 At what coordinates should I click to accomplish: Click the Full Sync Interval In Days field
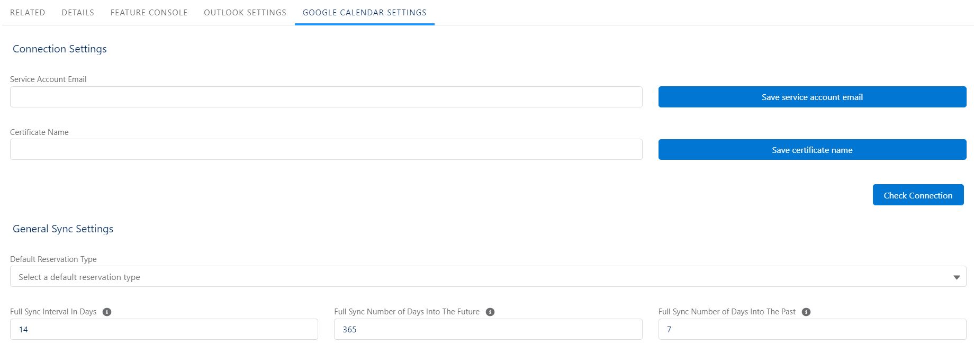pyautogui.click(x=164, y=329)
